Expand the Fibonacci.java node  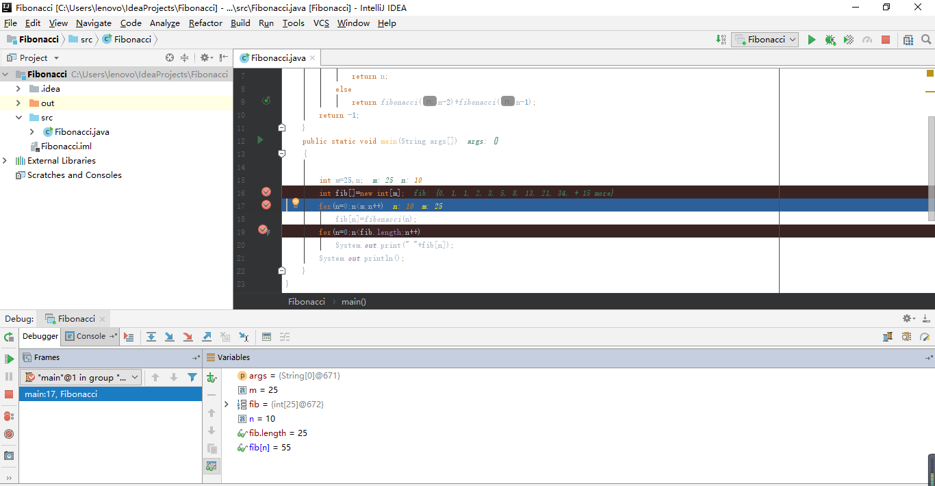coord(32,132)
